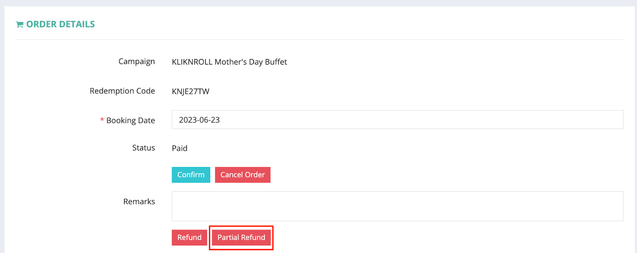
Task: Click the Remarks field label
Action: (x=139, y=201)
